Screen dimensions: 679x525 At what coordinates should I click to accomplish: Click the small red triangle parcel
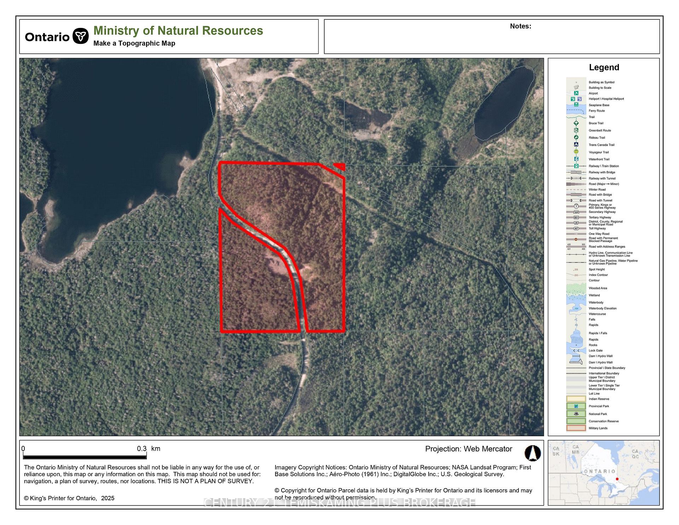(340, 166)
